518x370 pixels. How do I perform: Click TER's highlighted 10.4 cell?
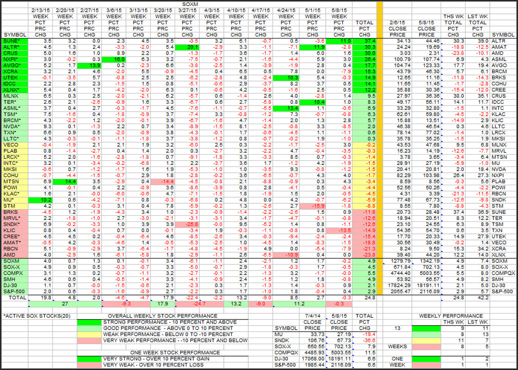(x=313, y=102)
